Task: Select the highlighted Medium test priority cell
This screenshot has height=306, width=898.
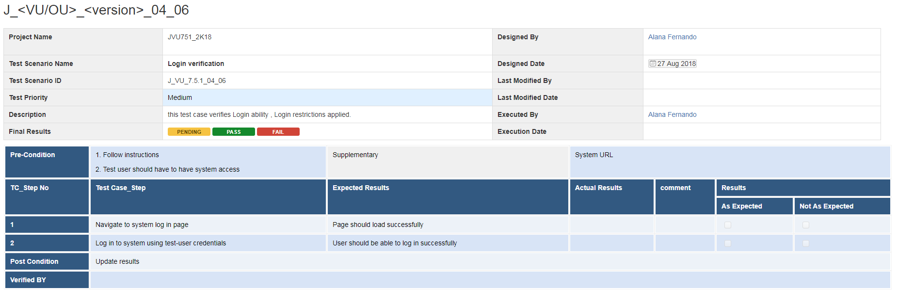Action: pyautogui.click(x=327, y=97)
